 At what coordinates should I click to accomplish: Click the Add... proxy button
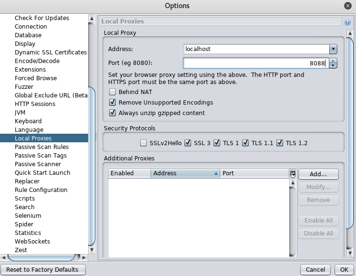pyautogui.click(x=318, y=174)
